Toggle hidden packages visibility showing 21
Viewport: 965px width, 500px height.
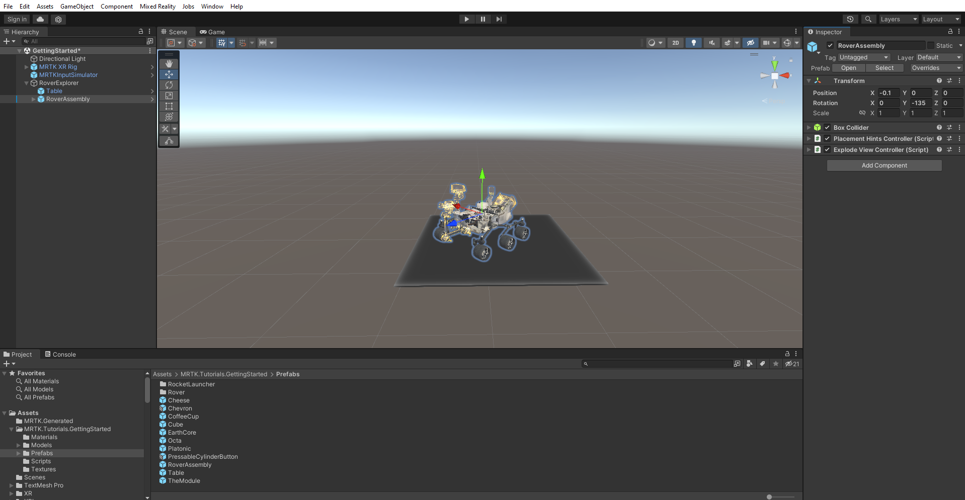pyautogui.click(x=792, y=364)
